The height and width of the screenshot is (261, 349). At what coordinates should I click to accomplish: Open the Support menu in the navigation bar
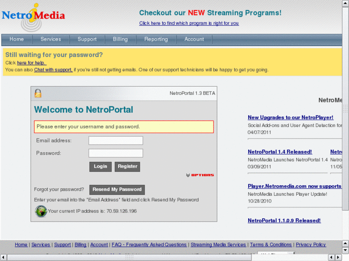[87, 39]
